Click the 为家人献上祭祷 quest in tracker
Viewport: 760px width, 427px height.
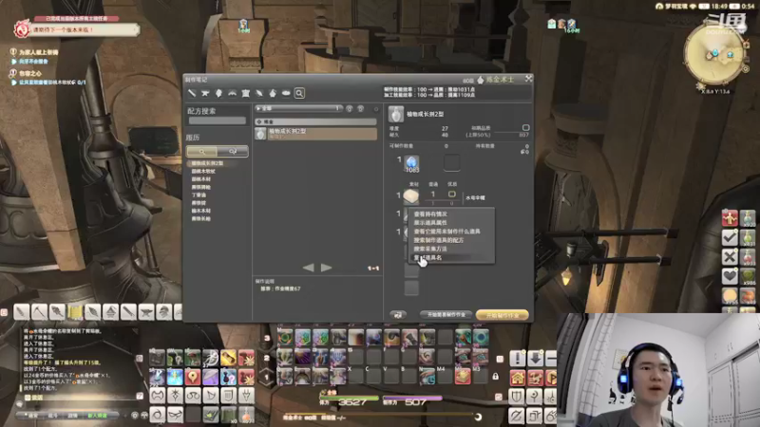click(39, 52)
